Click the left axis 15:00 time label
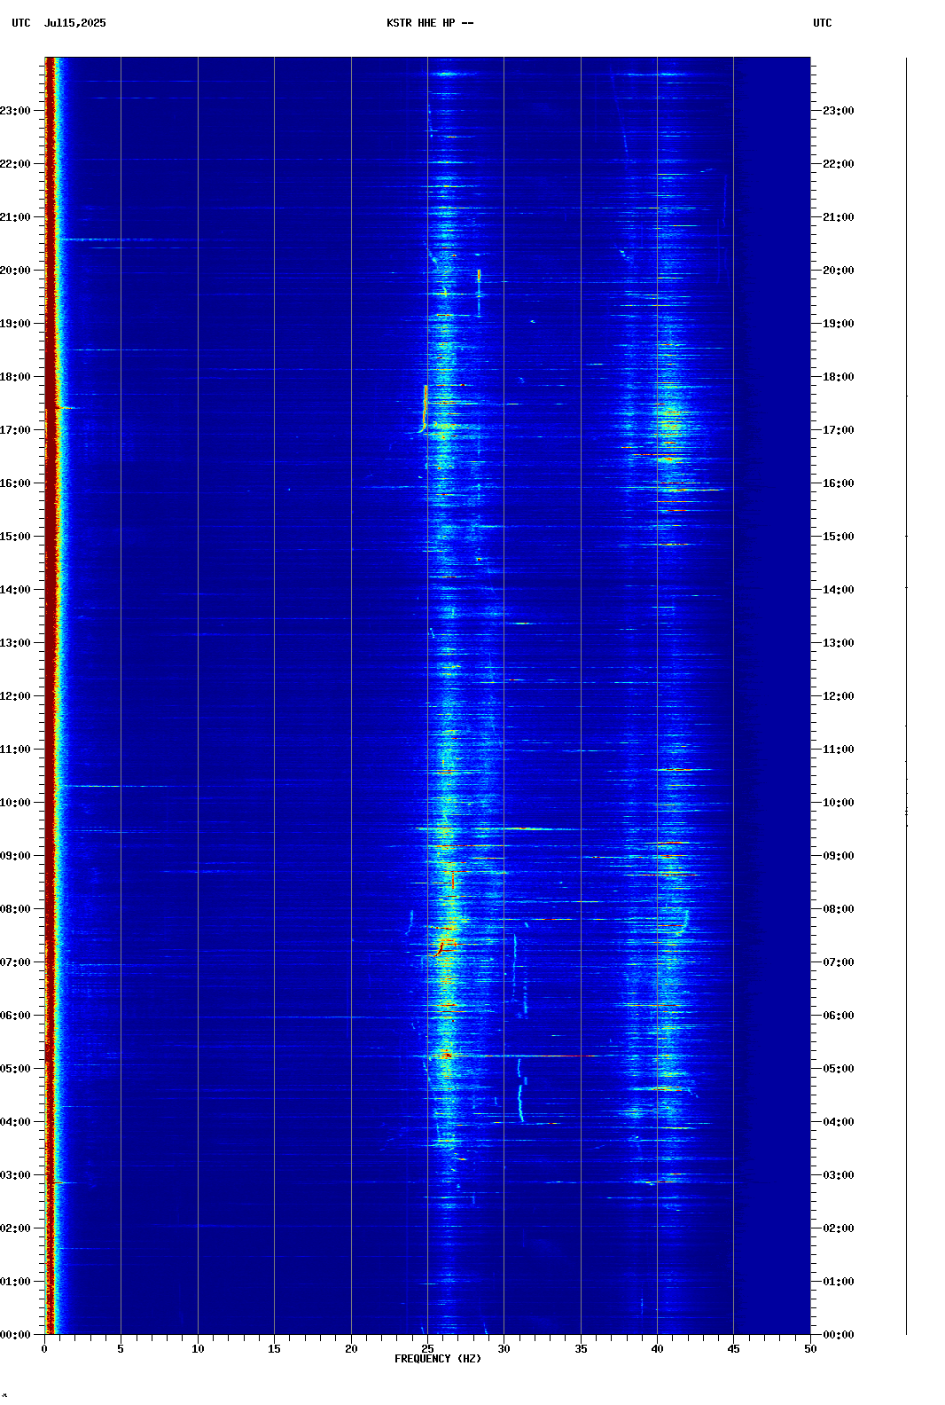This screenshot has width=945, height=1405. tap(15, 537)
